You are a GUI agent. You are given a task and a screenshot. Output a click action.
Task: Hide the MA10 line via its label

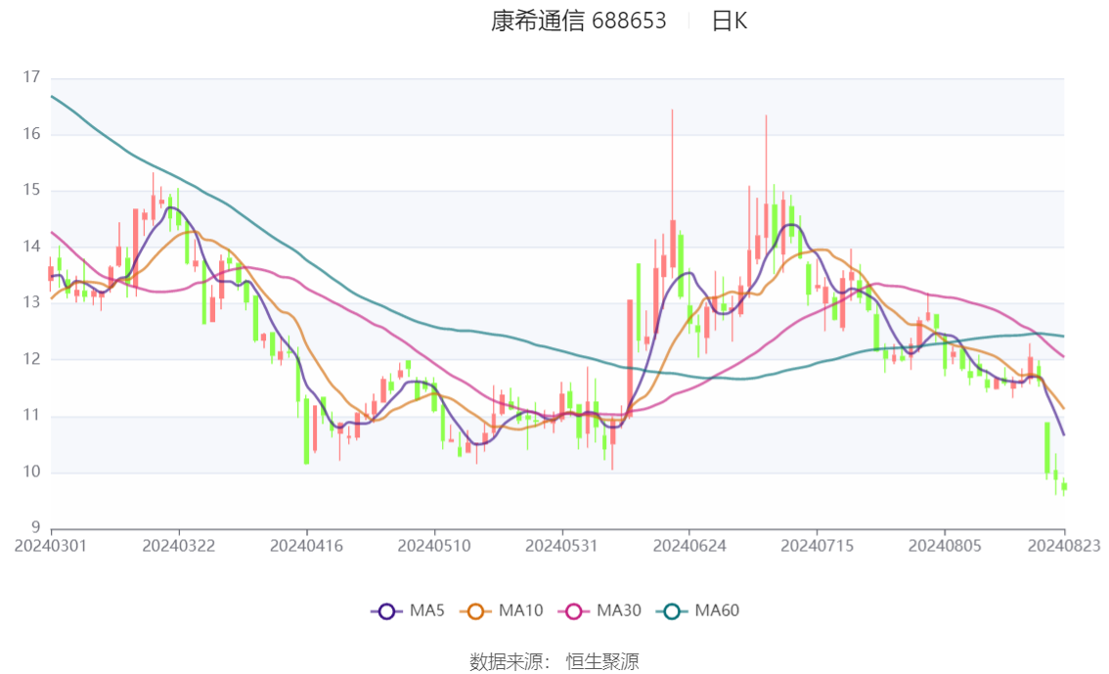[x=520, y=610]
